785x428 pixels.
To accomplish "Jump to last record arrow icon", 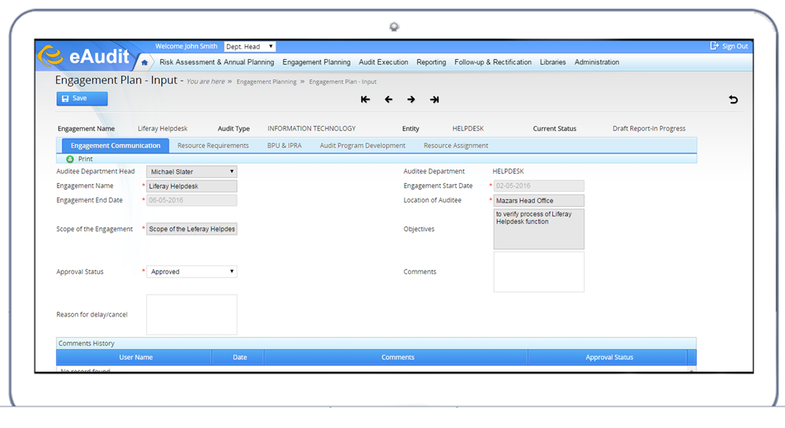I will point(434,100).
